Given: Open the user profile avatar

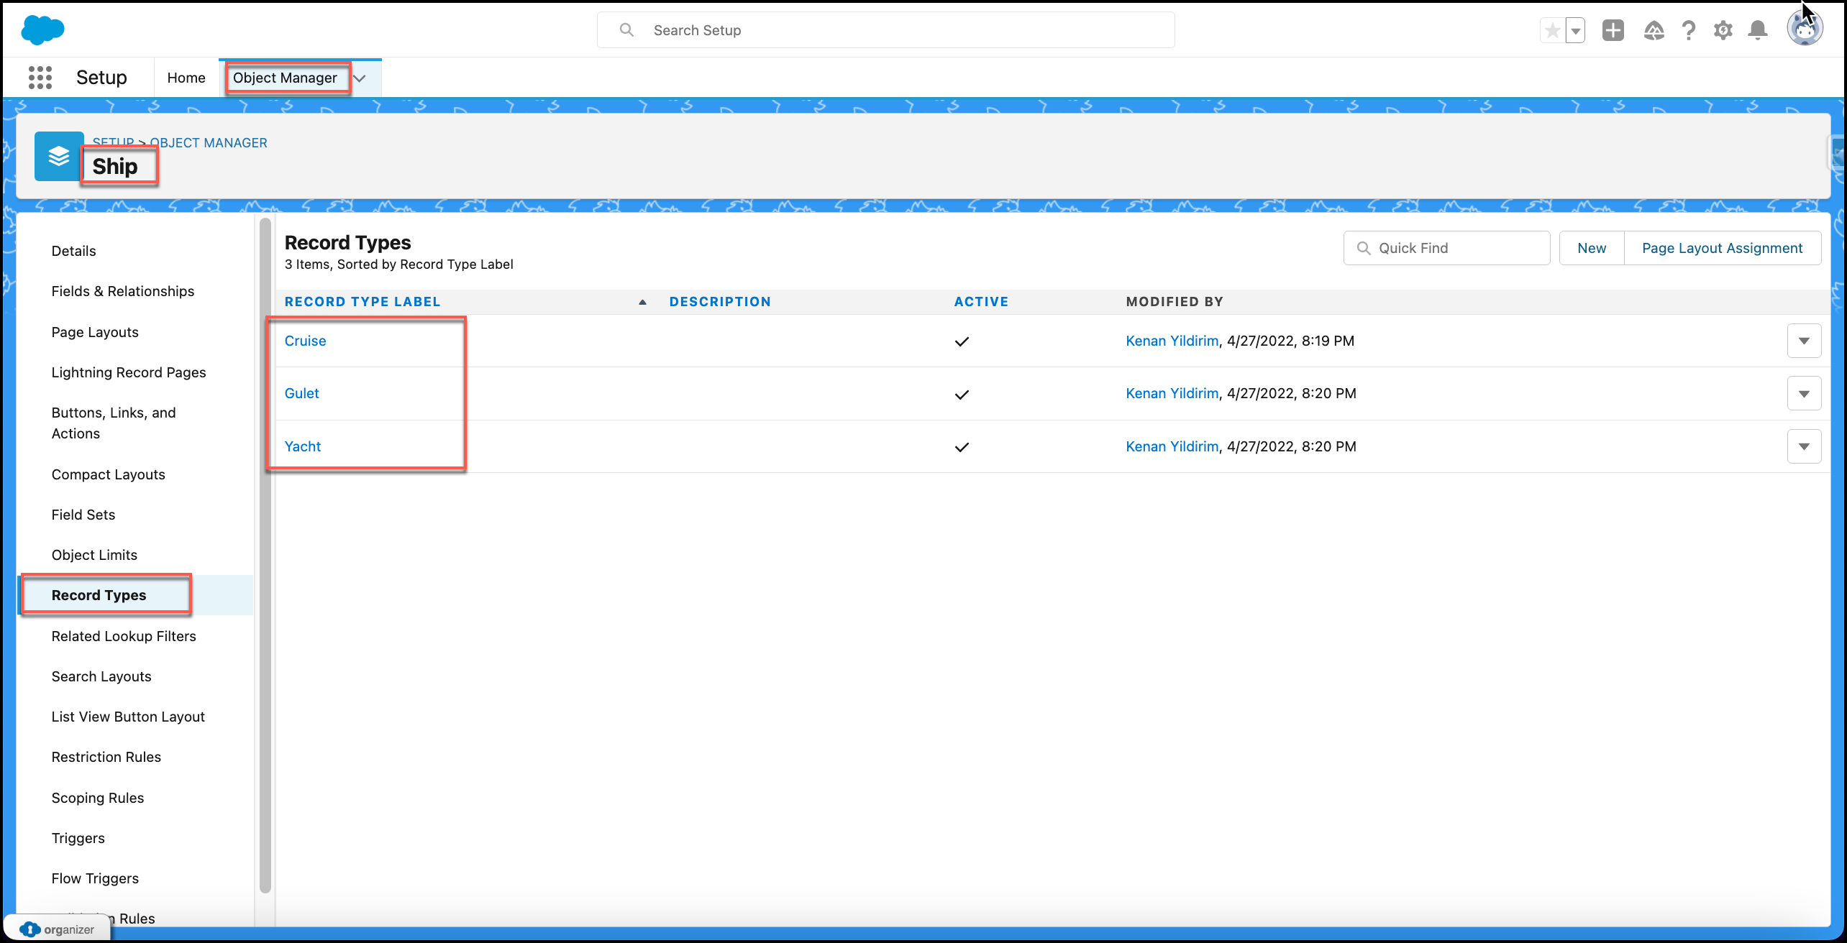Looking at the screenshot, I should coord(1805,29).
